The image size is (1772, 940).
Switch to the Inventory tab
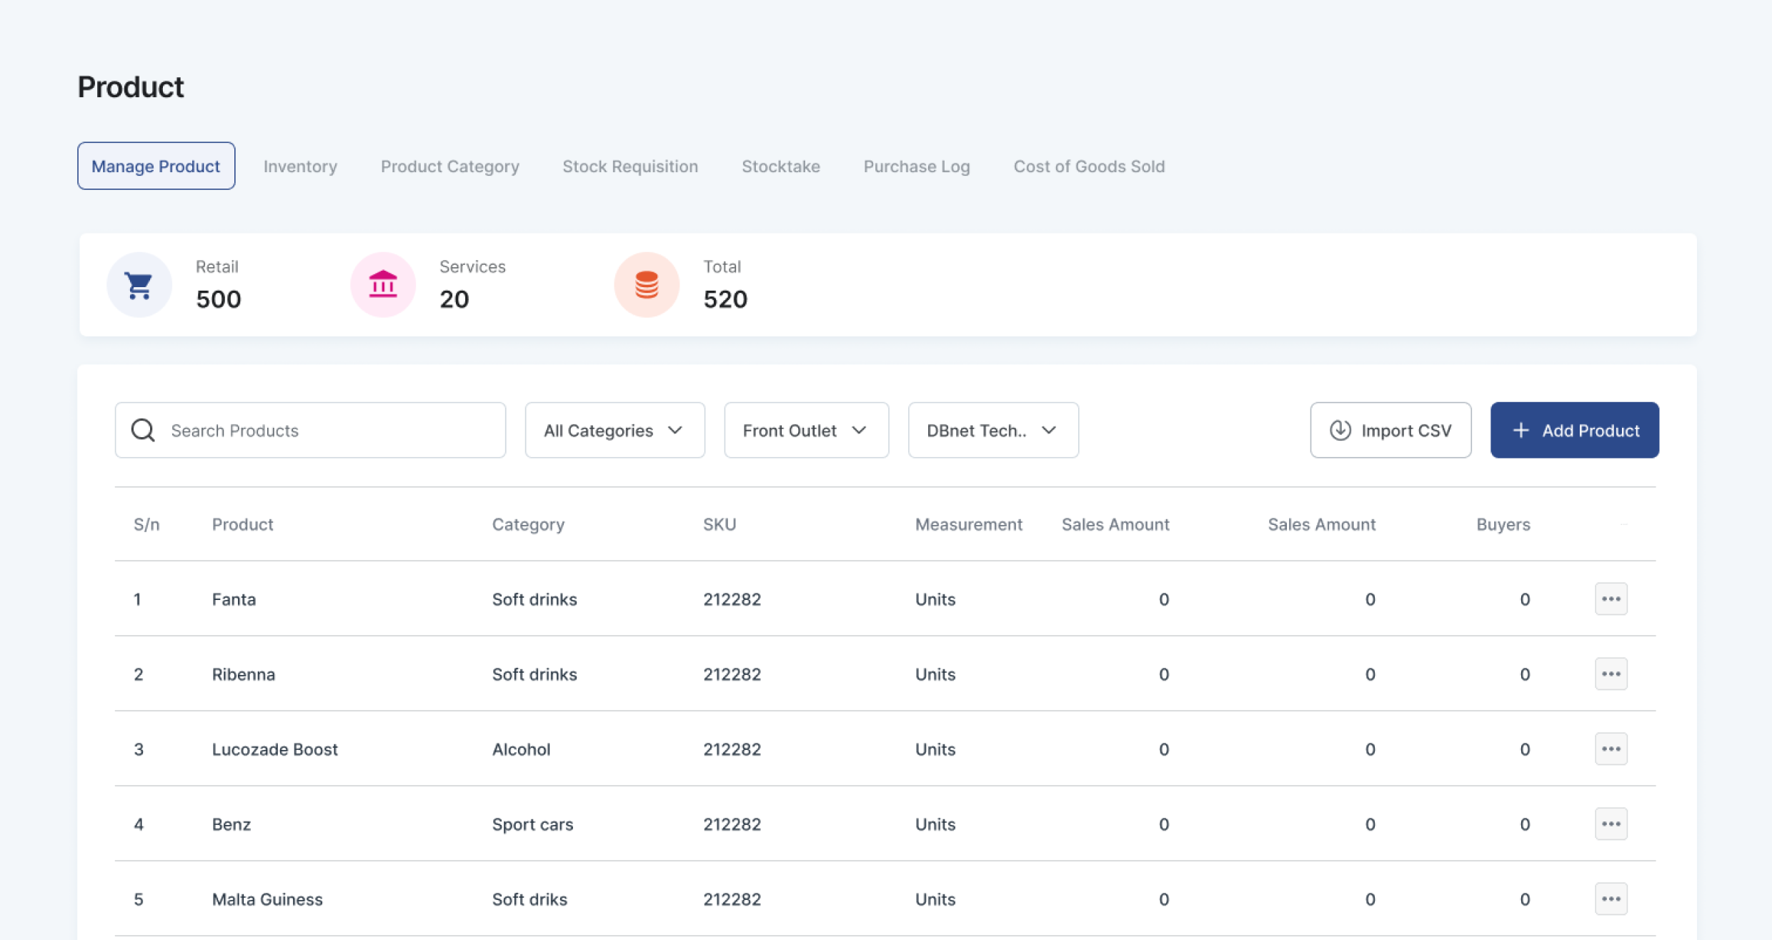(x=300, y=166)
